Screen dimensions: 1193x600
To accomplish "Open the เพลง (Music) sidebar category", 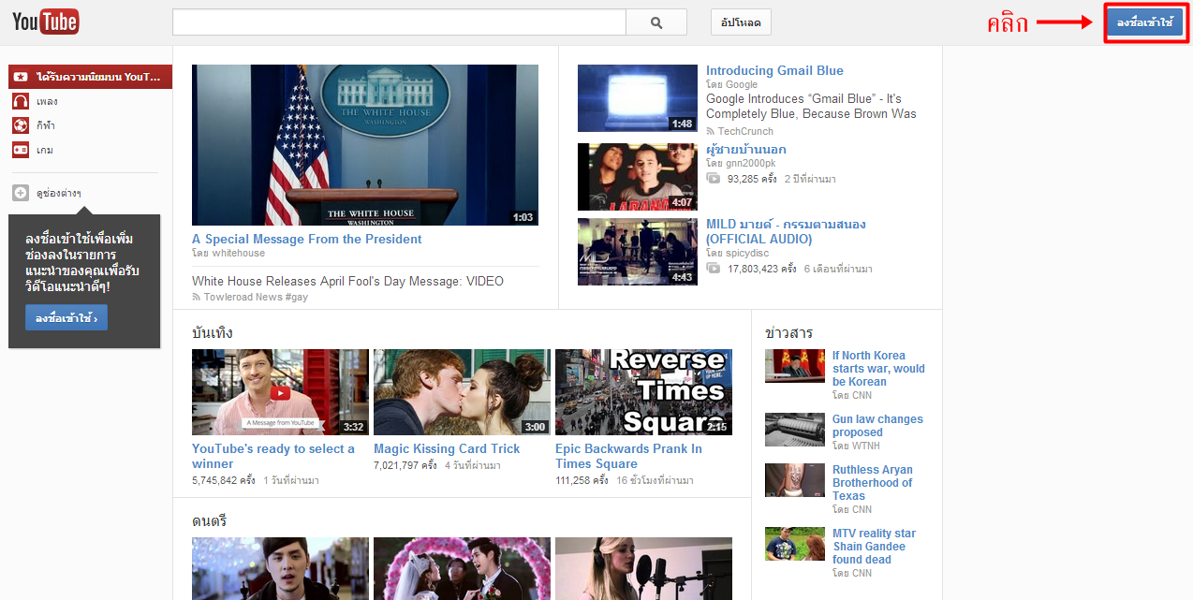I will [x=47, y=101].
